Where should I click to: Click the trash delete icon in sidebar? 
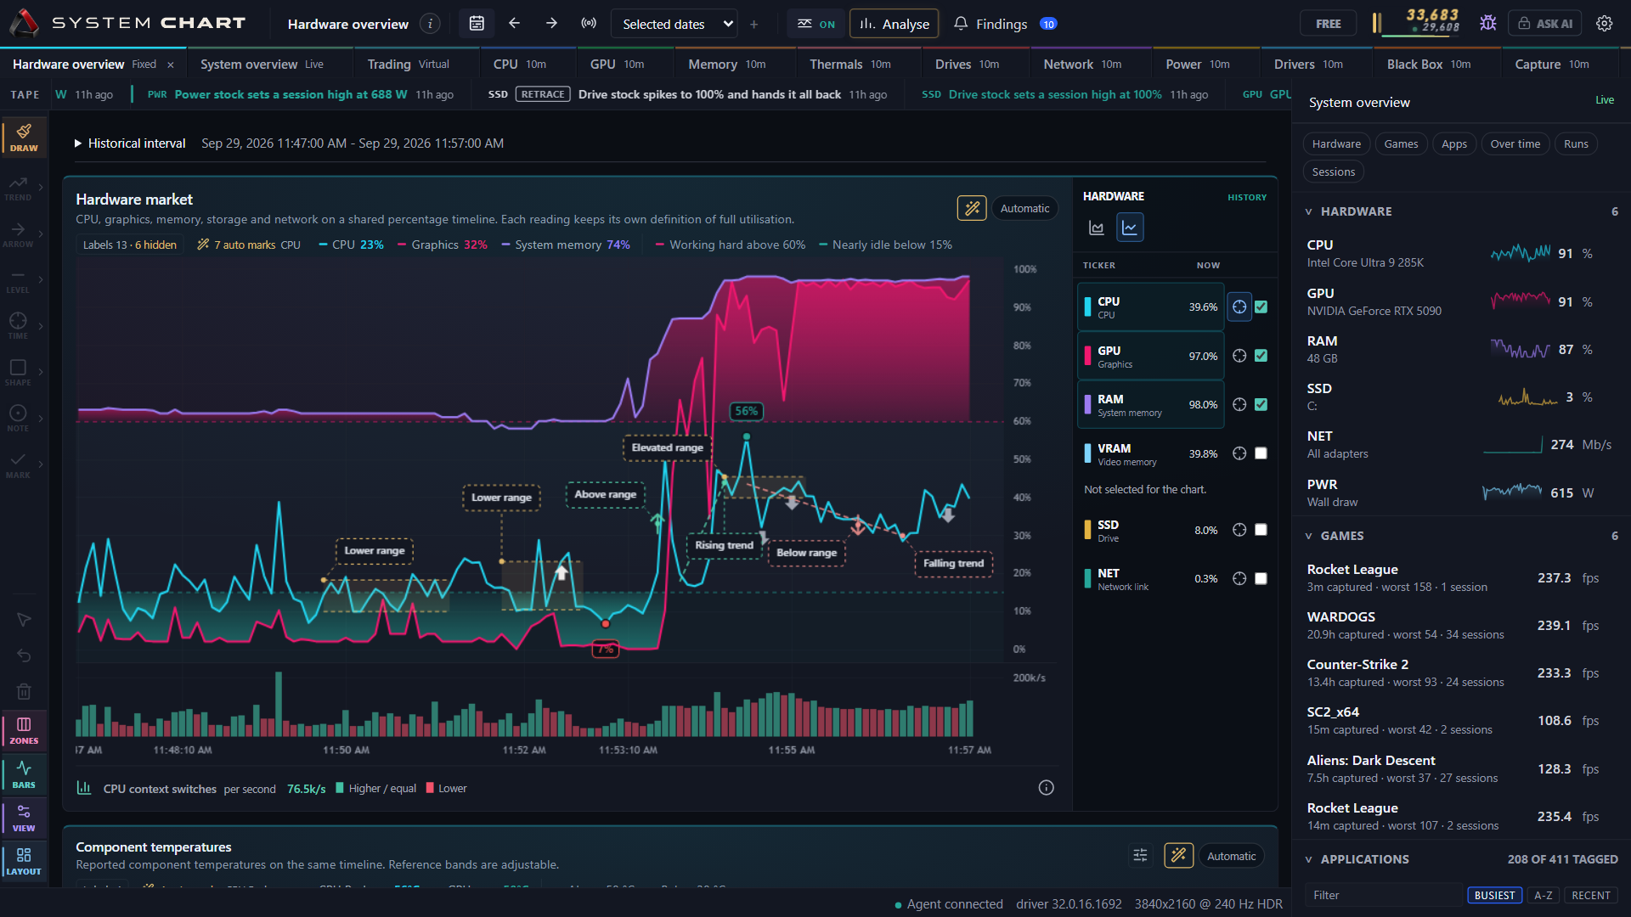24,691
